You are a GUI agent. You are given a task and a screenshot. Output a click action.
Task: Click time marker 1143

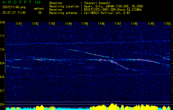tap(52, 24)
